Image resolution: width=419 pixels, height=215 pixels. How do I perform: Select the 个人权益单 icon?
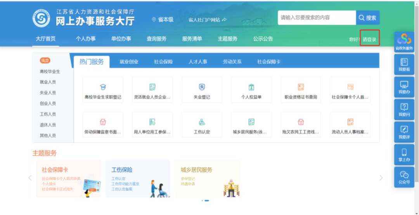[x=251, y=88]
